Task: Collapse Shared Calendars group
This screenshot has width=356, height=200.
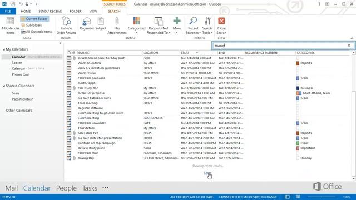Action: (4, 86)
